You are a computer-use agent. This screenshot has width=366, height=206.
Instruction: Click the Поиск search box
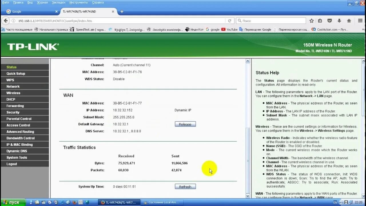(271, 21)
